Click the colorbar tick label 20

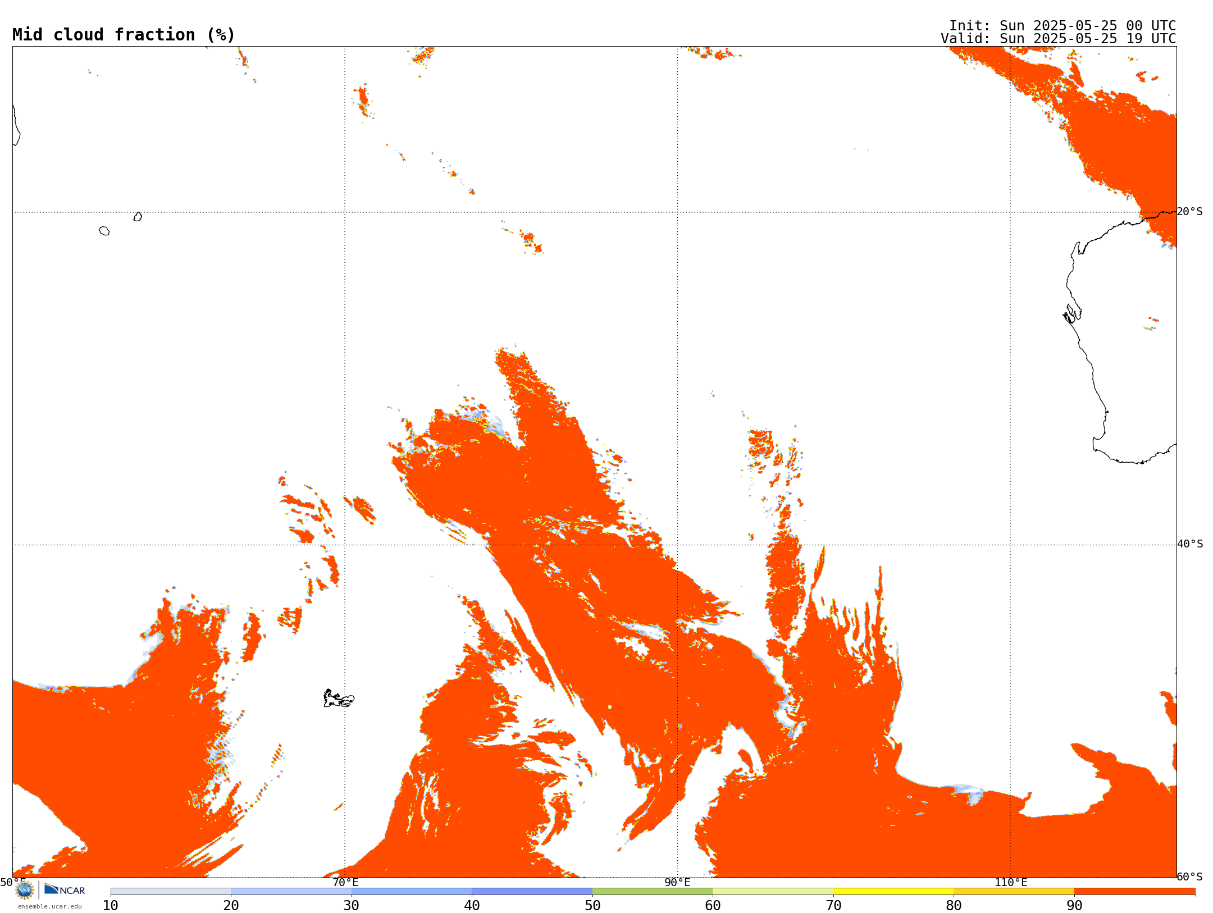point(231,906)
